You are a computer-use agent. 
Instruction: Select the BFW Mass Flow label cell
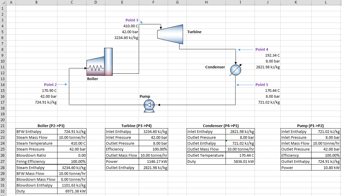(x=36, y=173)
